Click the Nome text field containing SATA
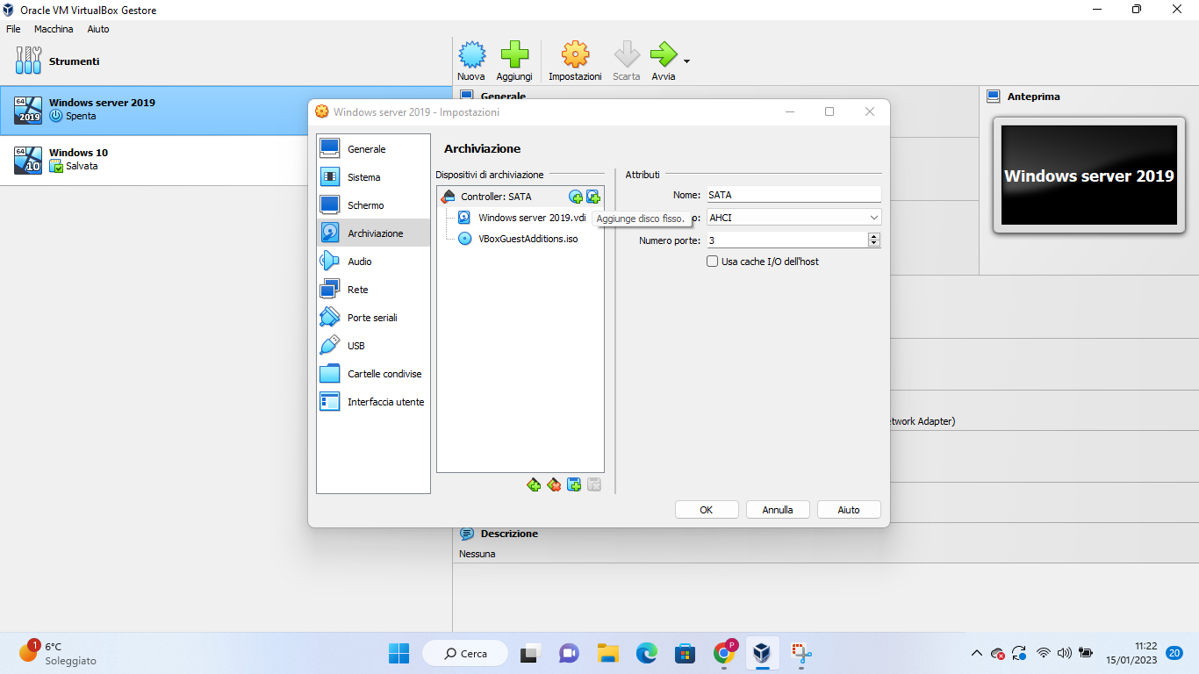Viewport: 1199px width, 674px height. click(x=793, y=195)
